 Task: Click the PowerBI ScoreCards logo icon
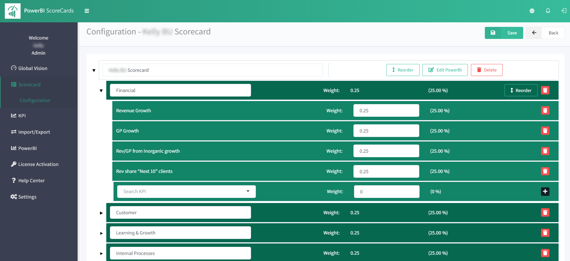point(13,11)
